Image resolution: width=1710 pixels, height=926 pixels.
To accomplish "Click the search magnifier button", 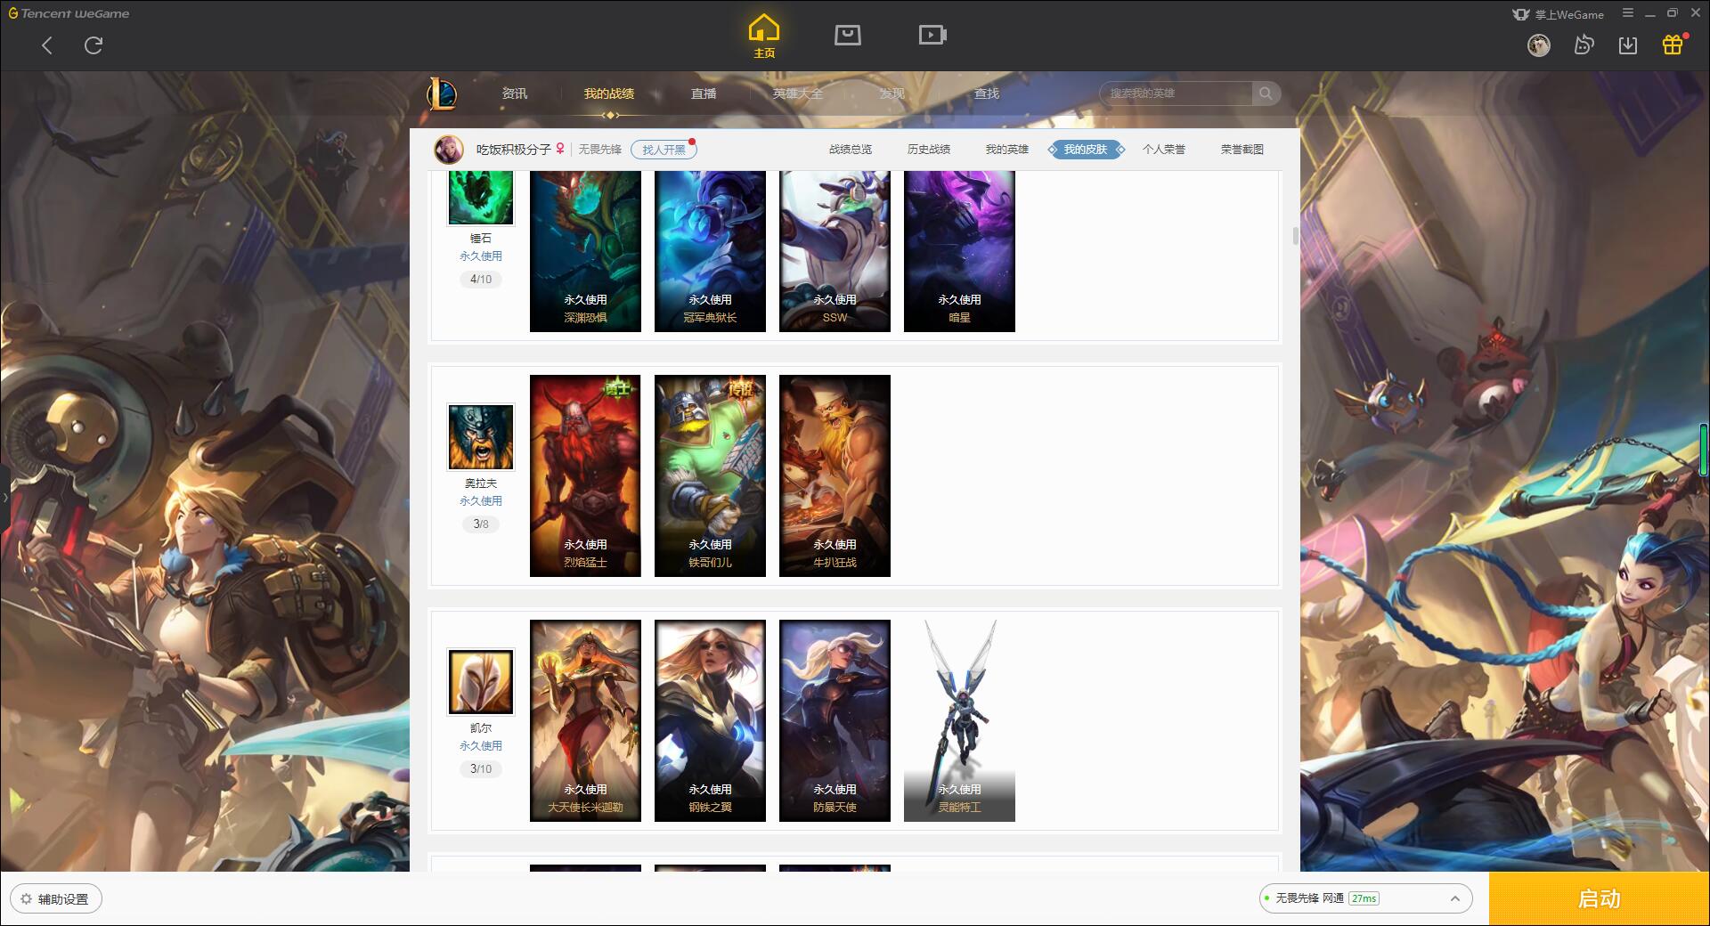I will (x=1266, y=93).
